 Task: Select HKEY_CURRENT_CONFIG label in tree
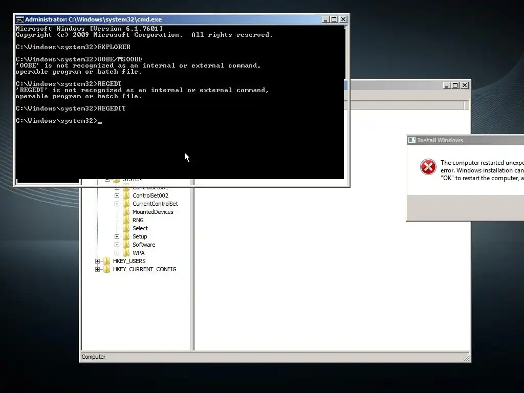click(144, 269)
